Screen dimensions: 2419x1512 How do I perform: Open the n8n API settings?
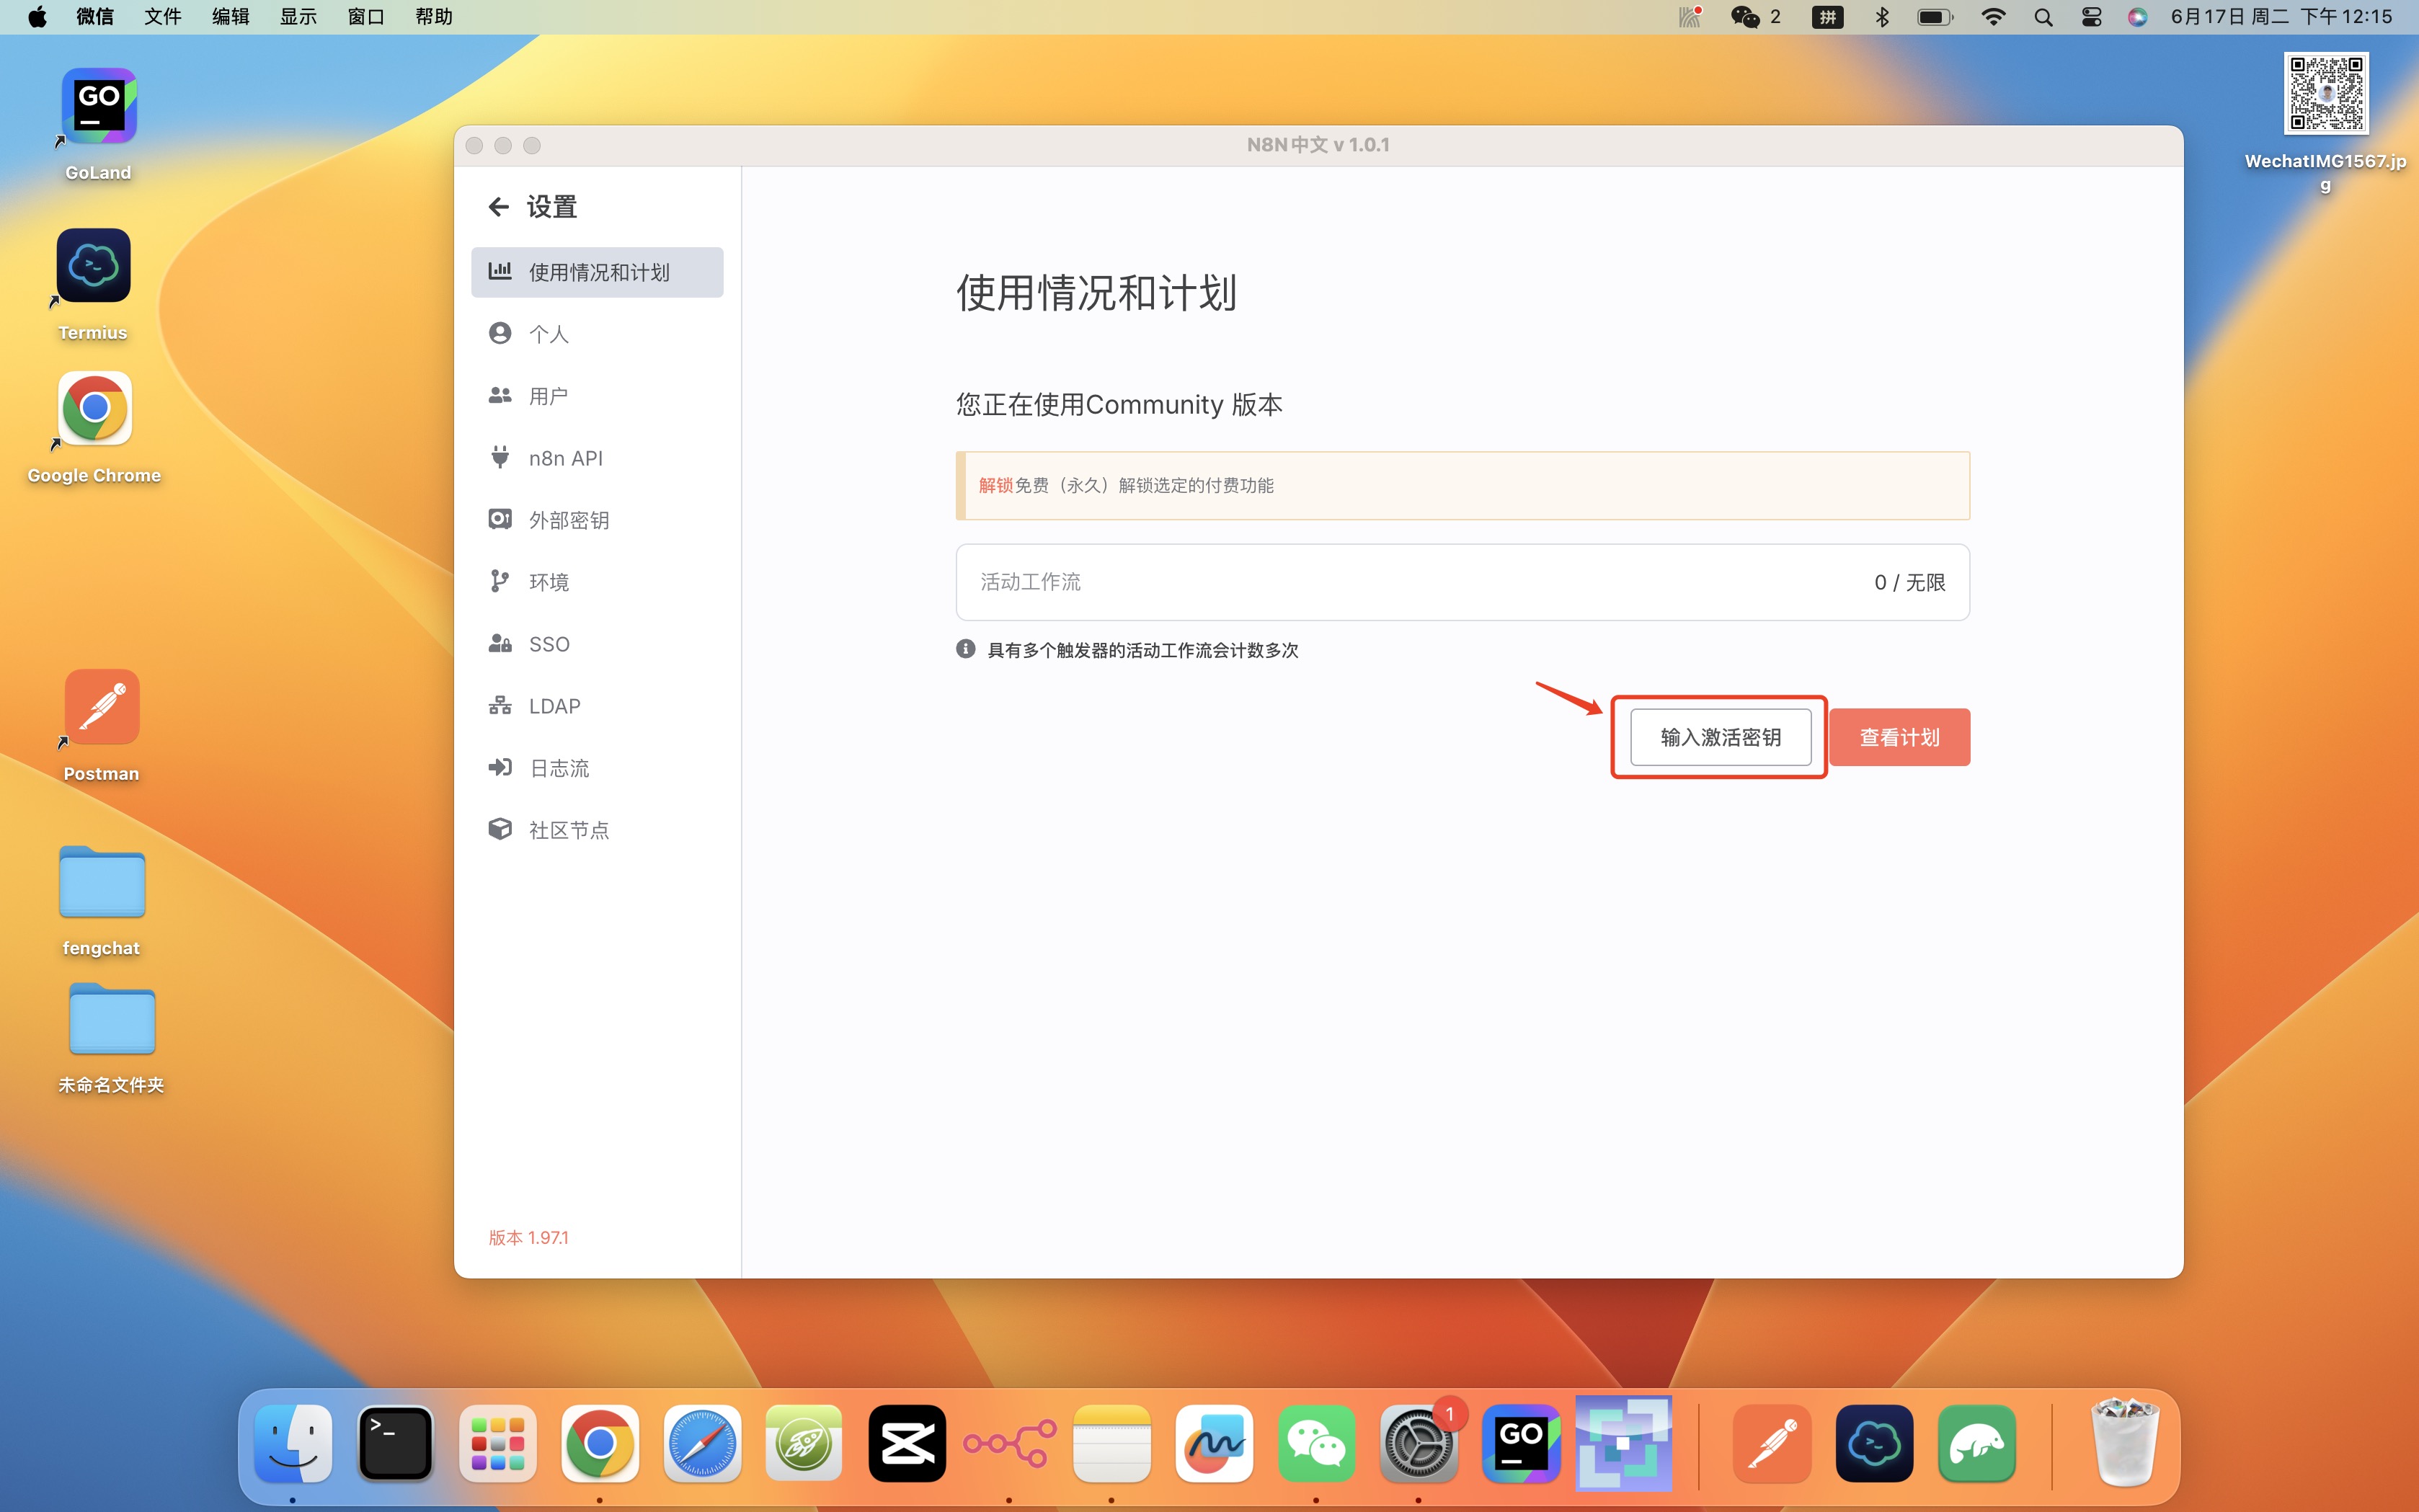(x=597, y=458)
